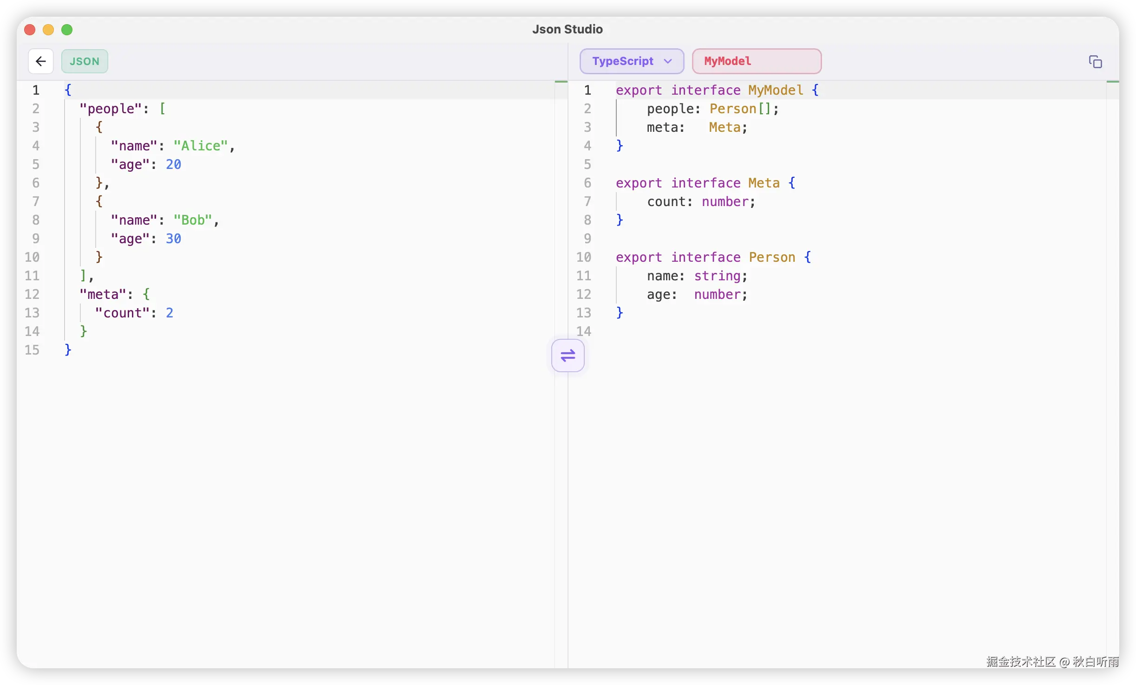Click the Json Studio title bar
1136x685 pixels.
(x=567, y=29)
